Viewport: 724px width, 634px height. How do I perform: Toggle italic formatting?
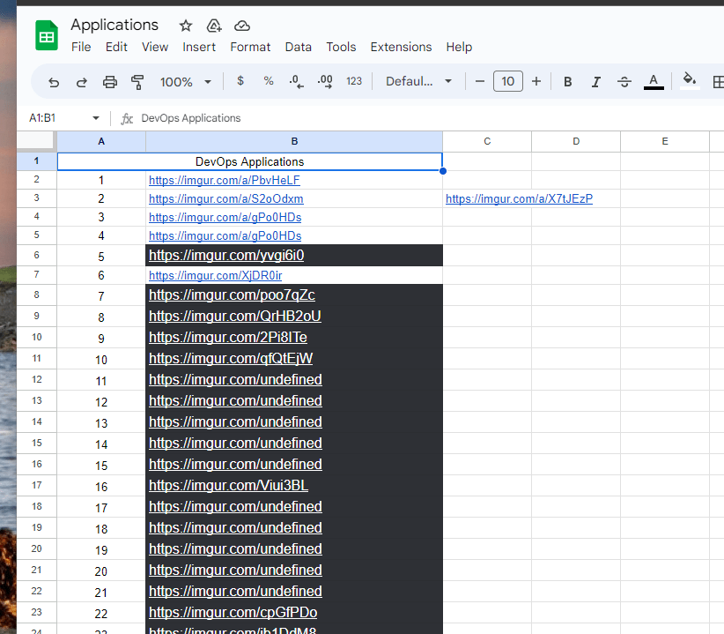596,82
